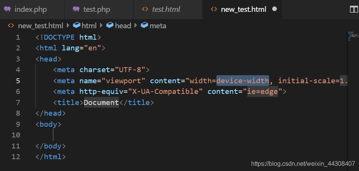
Task: Click the cube icon beside meta breadcrumb
Action: (145, 26)
